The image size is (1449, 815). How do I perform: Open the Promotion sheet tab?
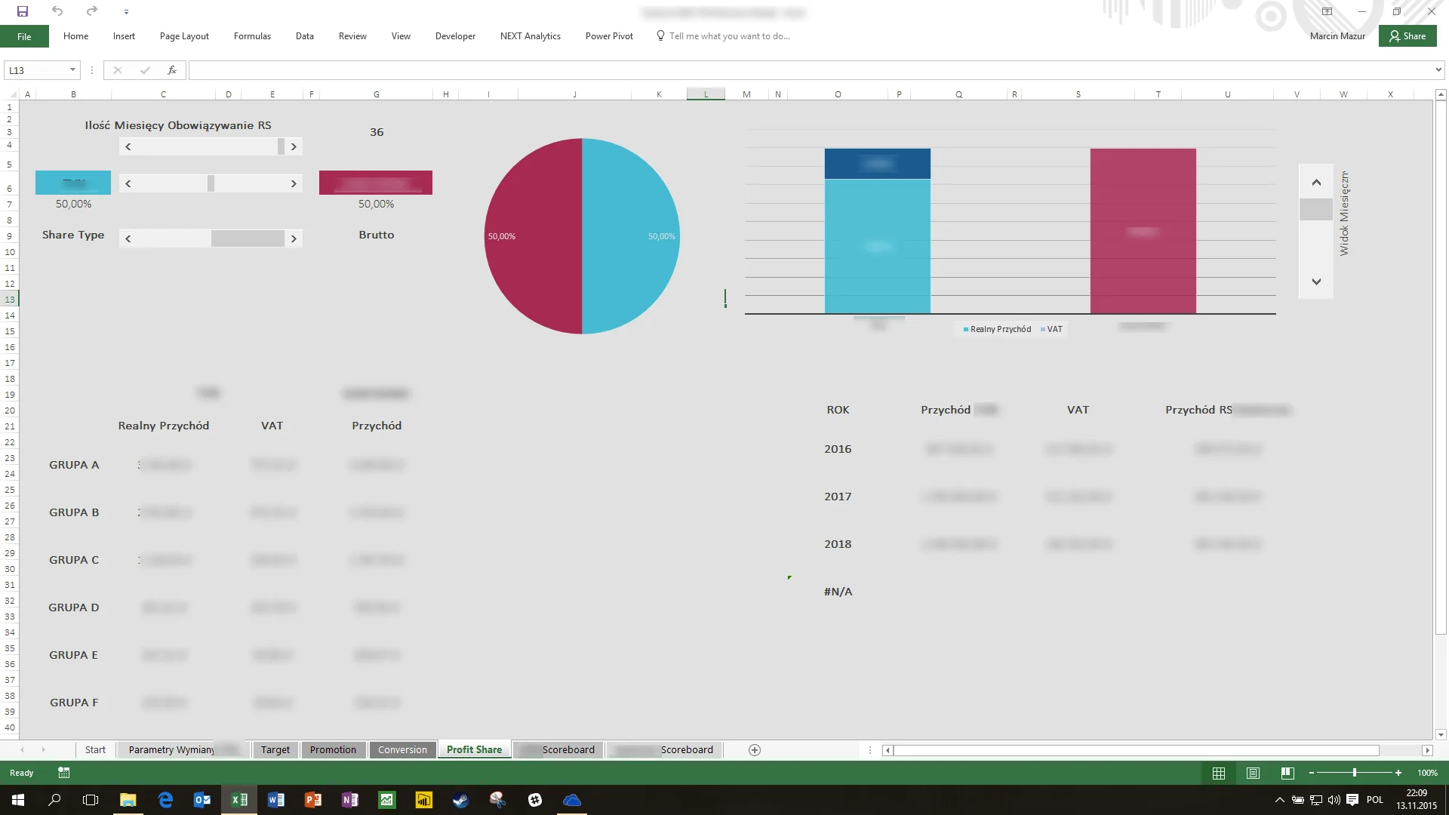[333, 749]
